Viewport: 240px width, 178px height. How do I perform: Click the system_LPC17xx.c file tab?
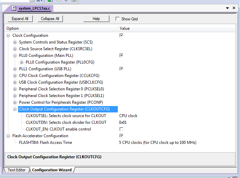31,8
